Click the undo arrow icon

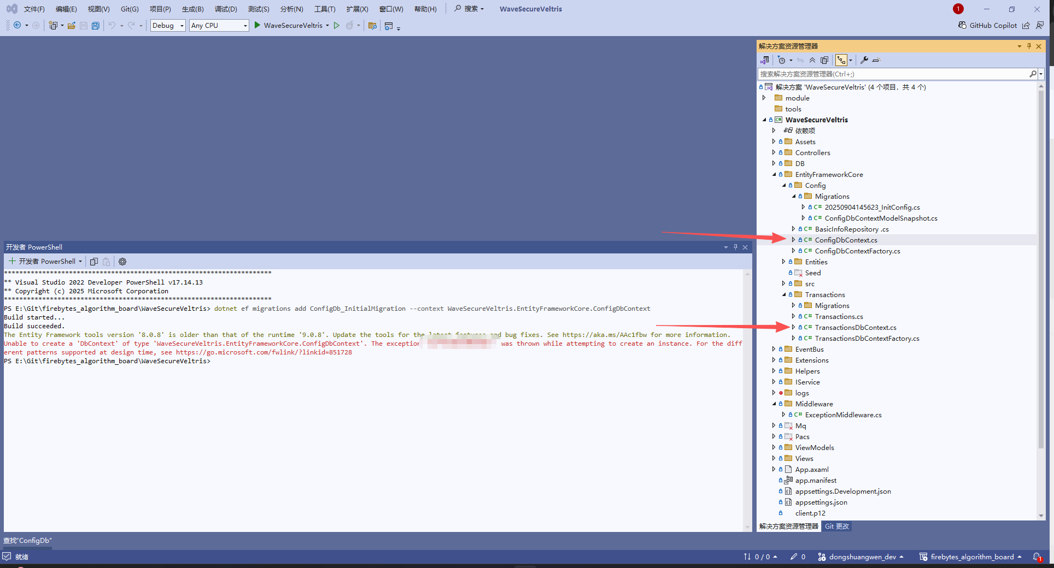[x=112, y=25]
